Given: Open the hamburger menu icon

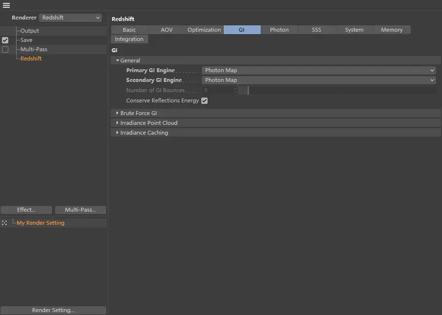Looking at the screenshot, I should 6,5.
